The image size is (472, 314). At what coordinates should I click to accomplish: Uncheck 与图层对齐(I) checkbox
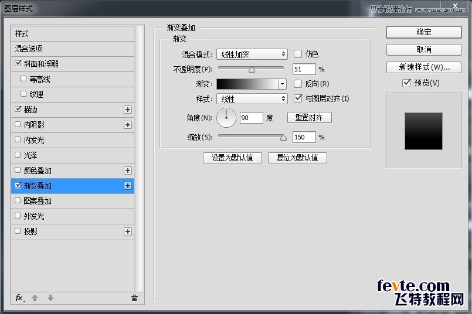click(298, 98)
